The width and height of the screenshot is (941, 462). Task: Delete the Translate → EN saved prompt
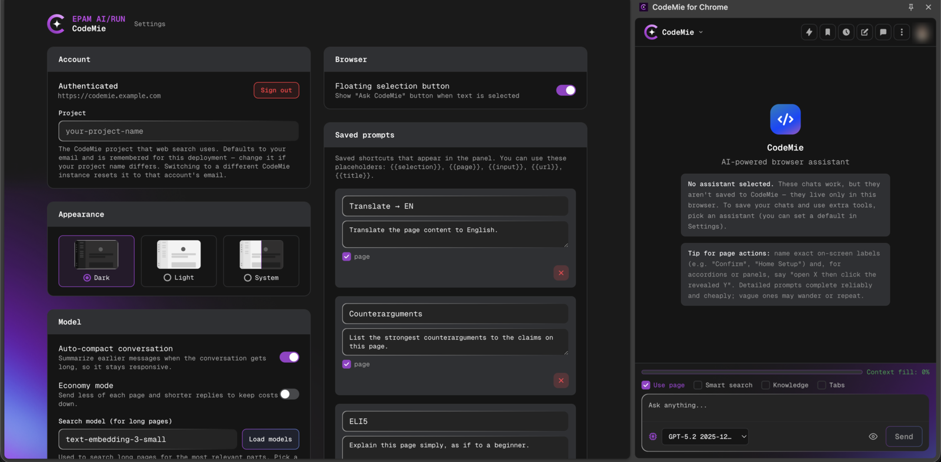click(x=561, y=273)
